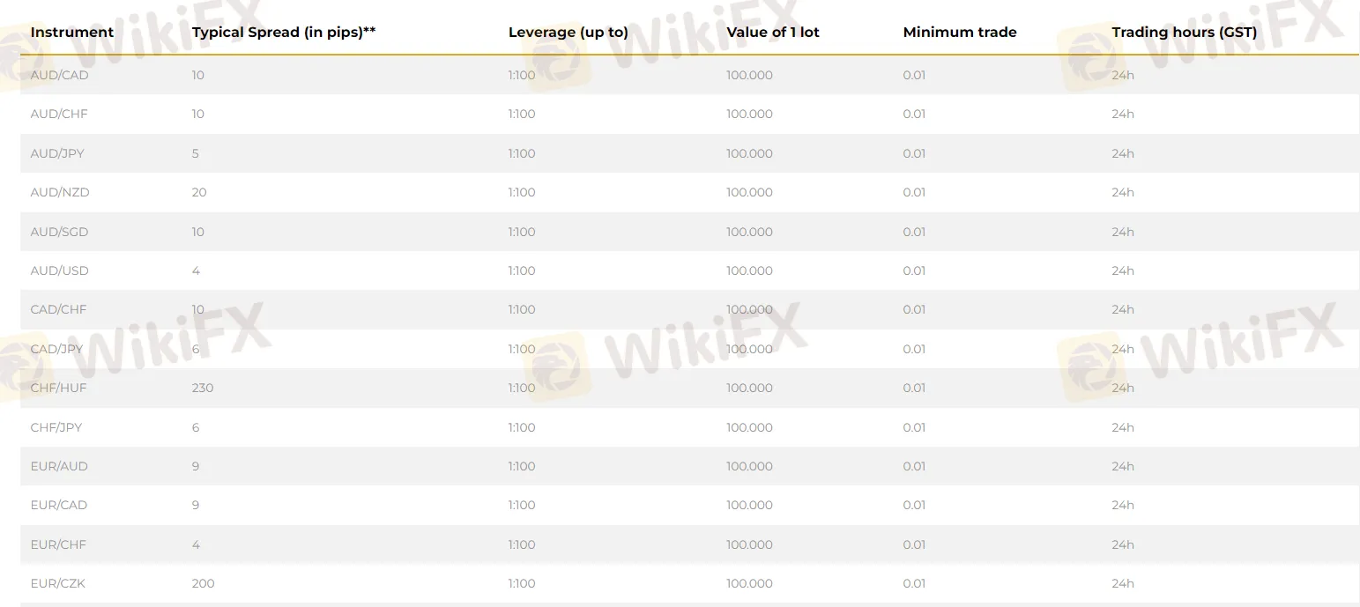Click the Value of 1 lot header
Screen dimensions: 1360x607
772,33
